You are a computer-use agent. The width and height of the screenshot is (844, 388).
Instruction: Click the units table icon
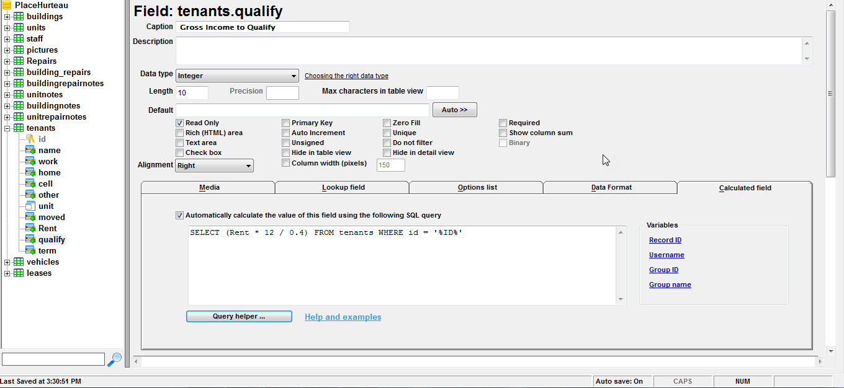pos(19,28)
